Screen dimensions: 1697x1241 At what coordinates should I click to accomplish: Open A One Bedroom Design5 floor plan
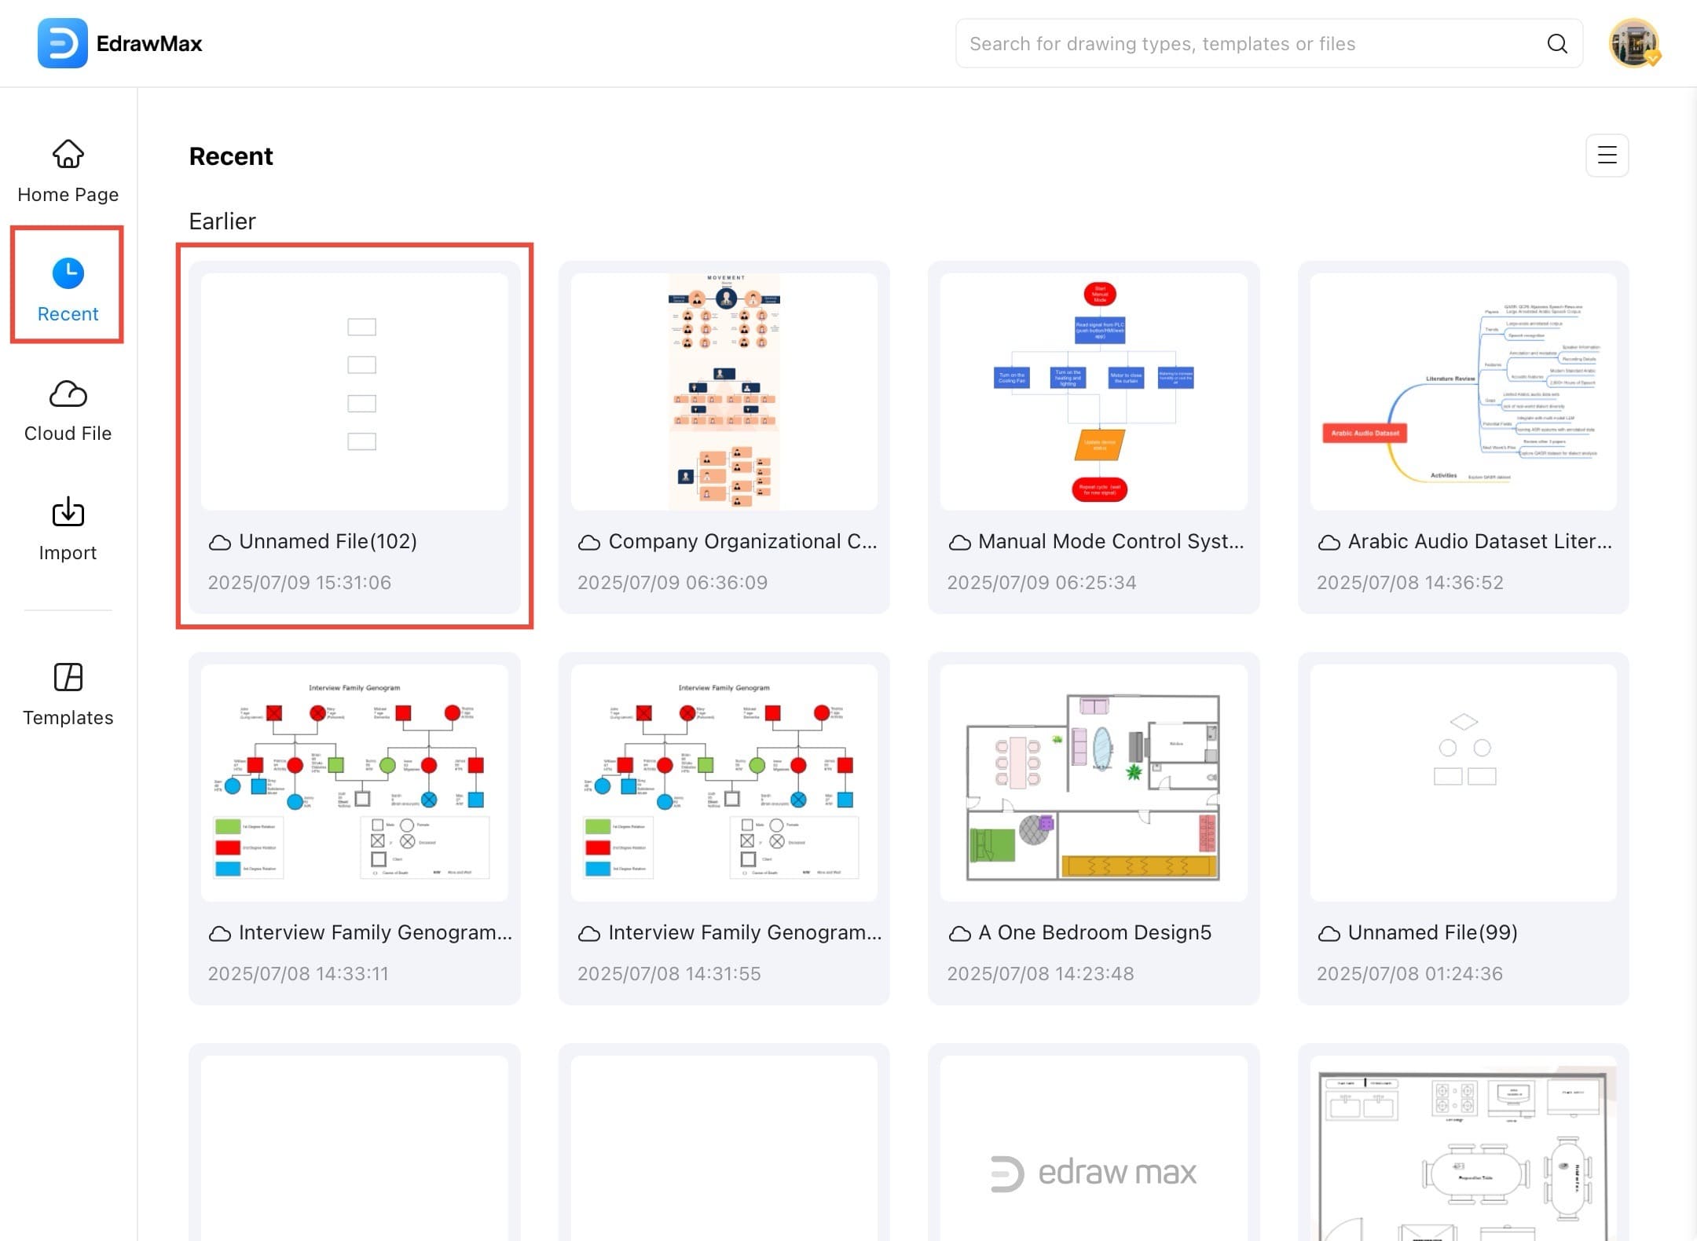pos(1093,783)
